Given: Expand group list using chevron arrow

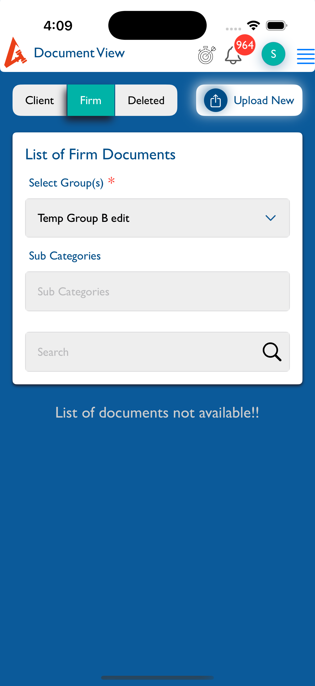Looking at the screenshot, I should [270, 218].
